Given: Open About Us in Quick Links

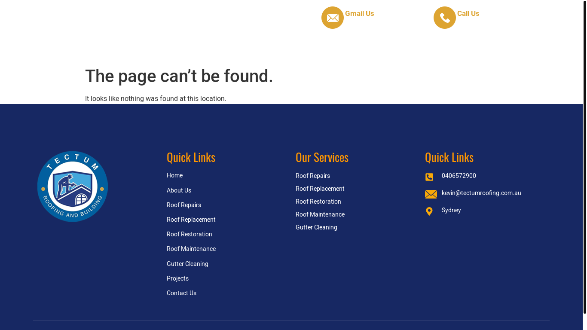Looking at the screenshot, I should [179, 190].
